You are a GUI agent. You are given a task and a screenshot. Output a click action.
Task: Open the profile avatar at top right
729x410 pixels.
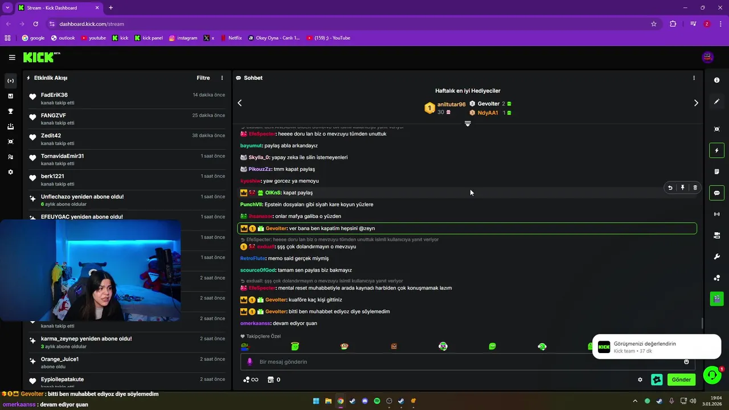pos(708,57)
